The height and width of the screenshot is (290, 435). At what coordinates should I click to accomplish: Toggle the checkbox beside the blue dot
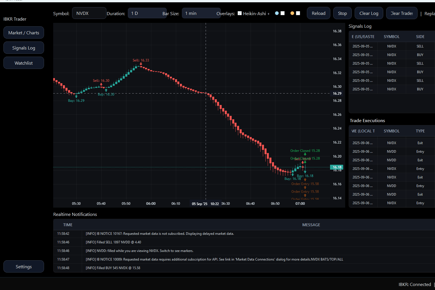[283, 13]
